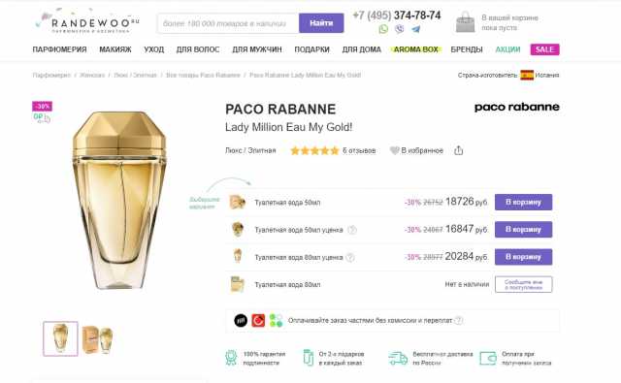Open WhatsApp contact icon
The height and width of the screenshot is (383, 621).
pyautogui.click(x=383, y=29)
